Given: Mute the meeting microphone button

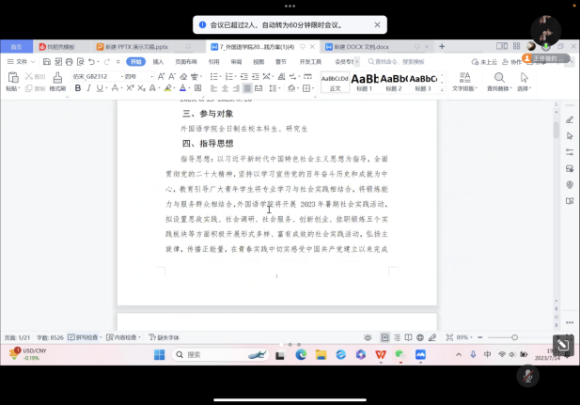Looking at the screenshot, I should tap(528, 375).
